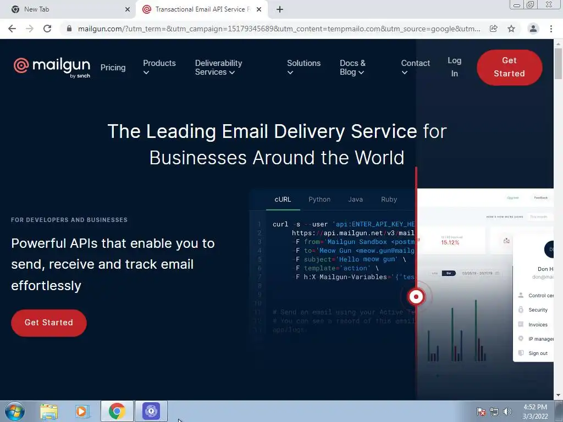563x422 pixels.
Task: Click the share page icon in address bar
Action: click(x=494, y=29)
